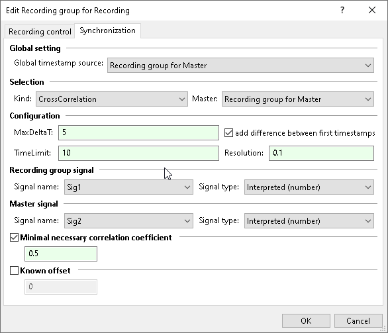Toggle Minimal necessary correlation coefficient checkbox

tap(14, 238)
